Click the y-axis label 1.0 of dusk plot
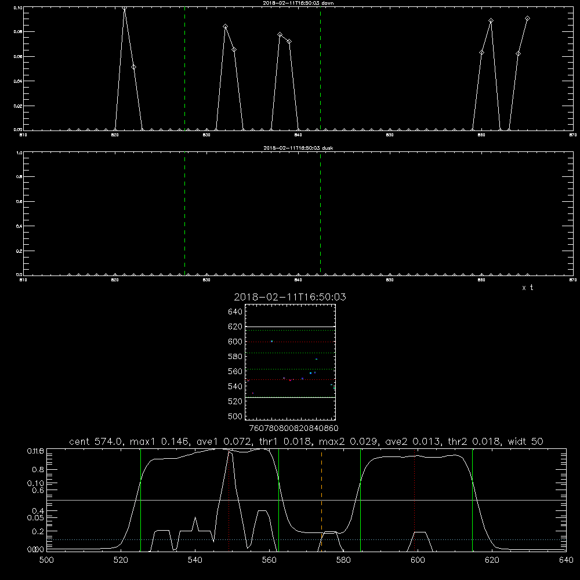Screen dimensions: 580x580 click(19, 153)
